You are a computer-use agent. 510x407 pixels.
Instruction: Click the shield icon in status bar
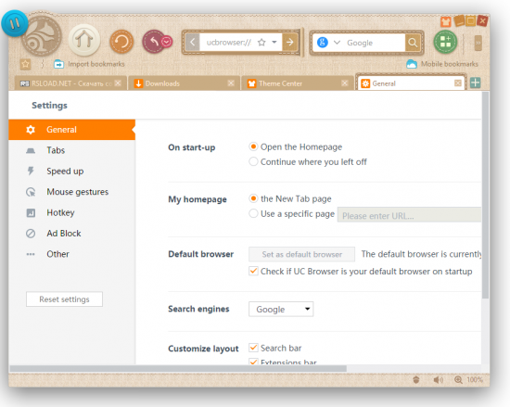pos(416,380)
